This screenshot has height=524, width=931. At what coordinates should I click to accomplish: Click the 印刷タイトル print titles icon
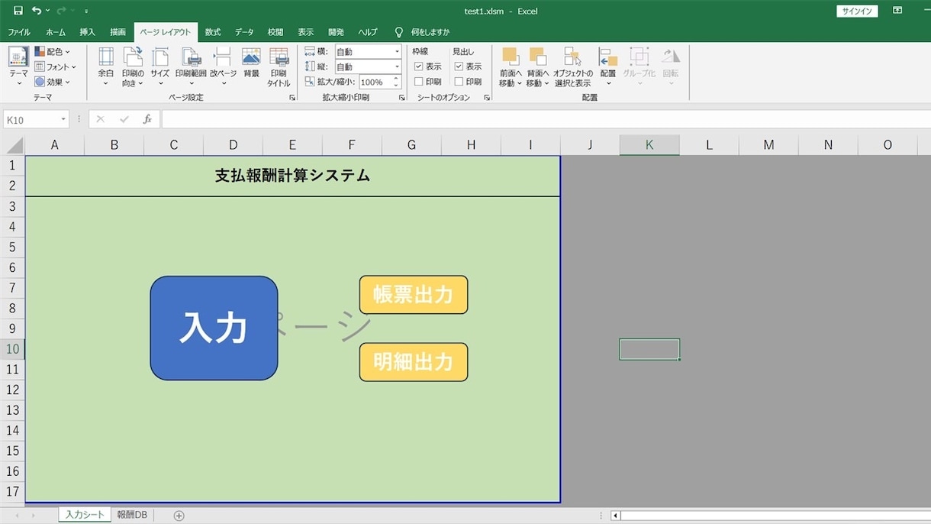point(279,66)
